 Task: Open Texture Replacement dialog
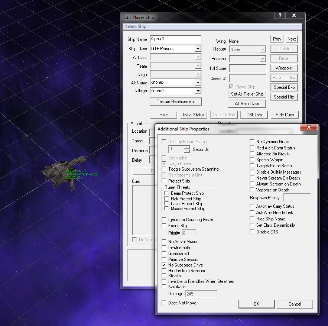tap(175, 101)
